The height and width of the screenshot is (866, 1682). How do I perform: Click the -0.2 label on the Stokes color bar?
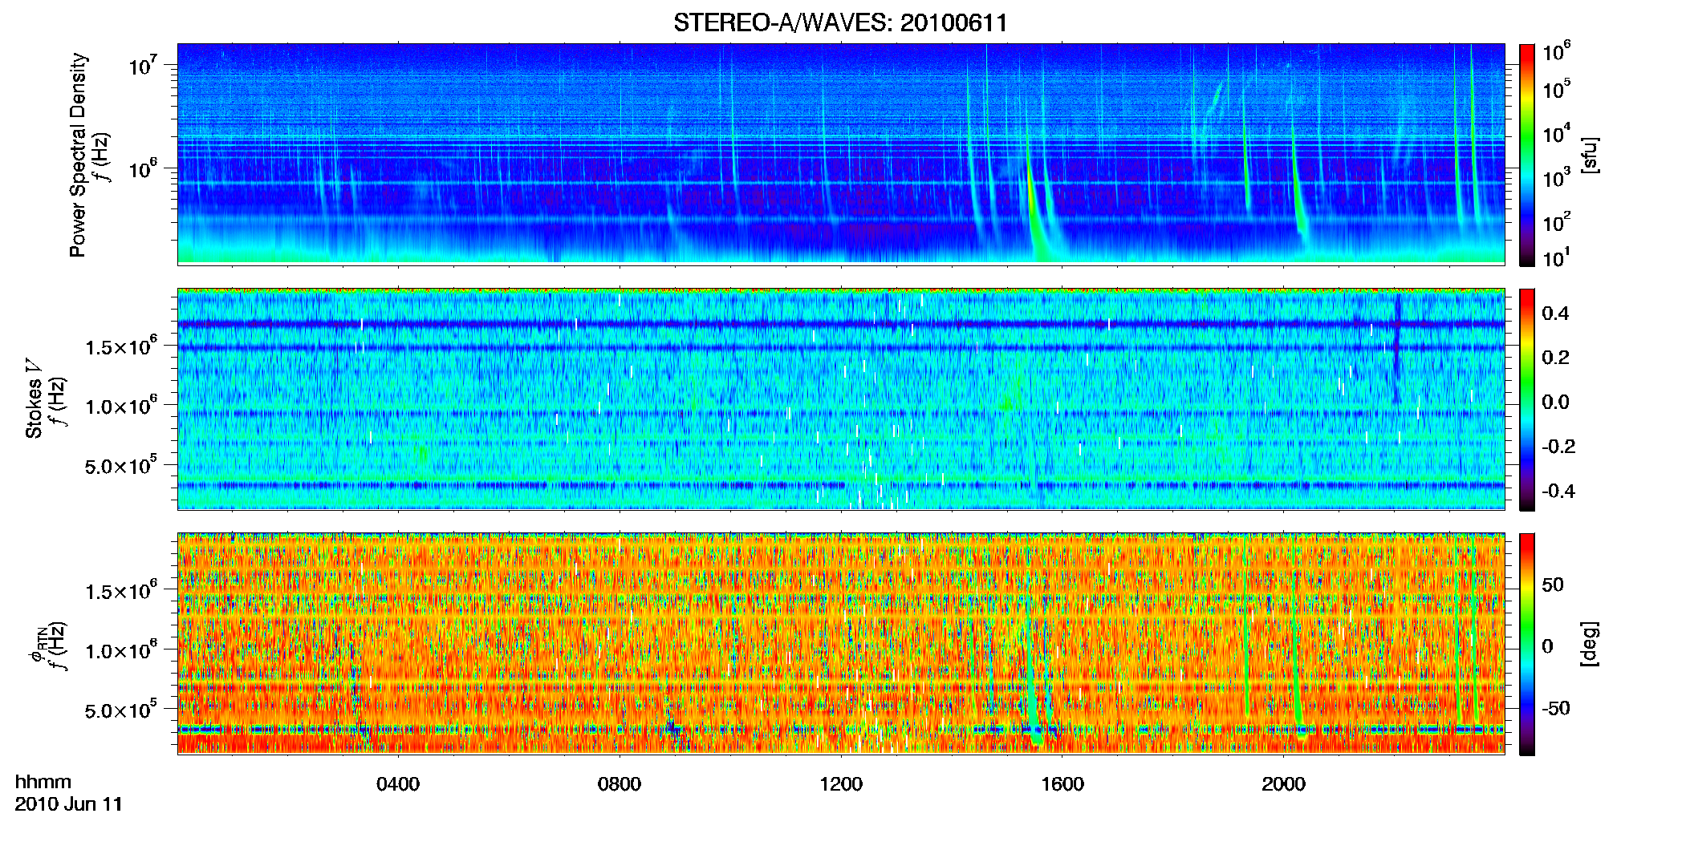click(1558, 447)
